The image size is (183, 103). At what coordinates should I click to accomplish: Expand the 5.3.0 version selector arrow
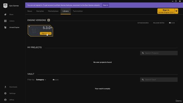pyautogui.click(x=51, y=28)
